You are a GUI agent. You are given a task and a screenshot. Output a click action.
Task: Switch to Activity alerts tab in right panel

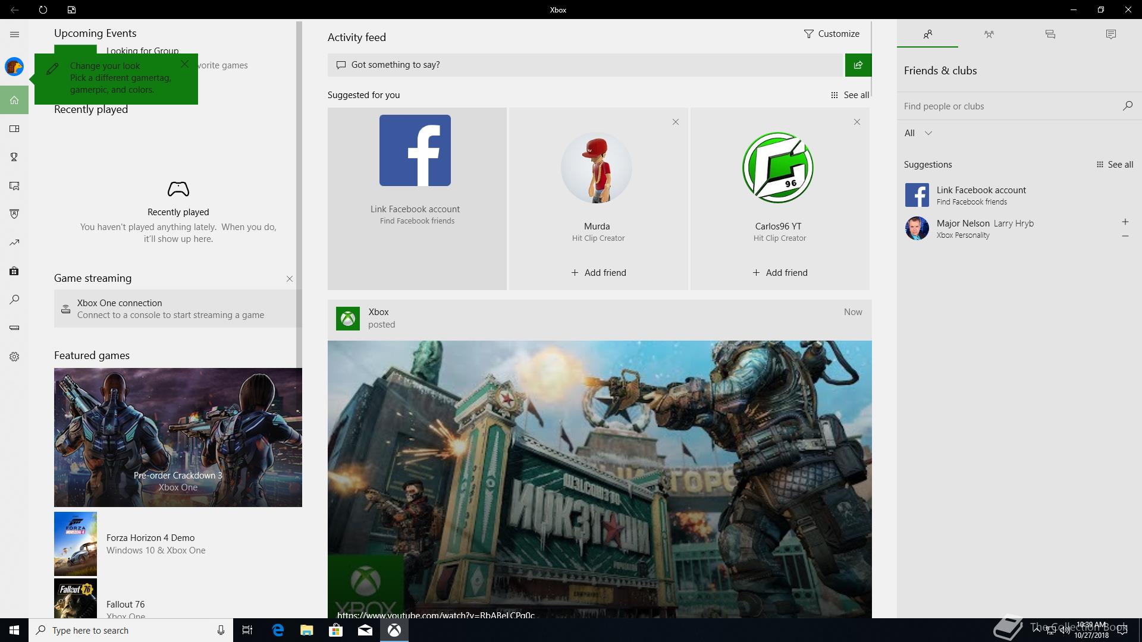click(x=1110, y=34)
